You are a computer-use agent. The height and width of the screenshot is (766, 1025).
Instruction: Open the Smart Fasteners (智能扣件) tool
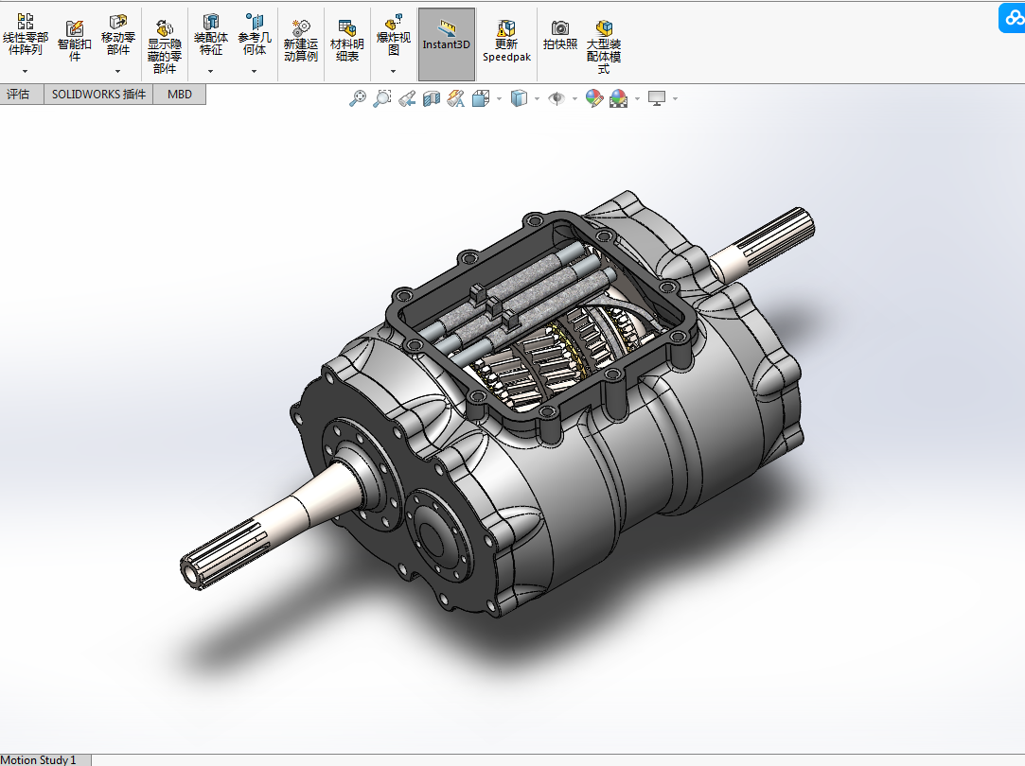click(x=75, y=41)
